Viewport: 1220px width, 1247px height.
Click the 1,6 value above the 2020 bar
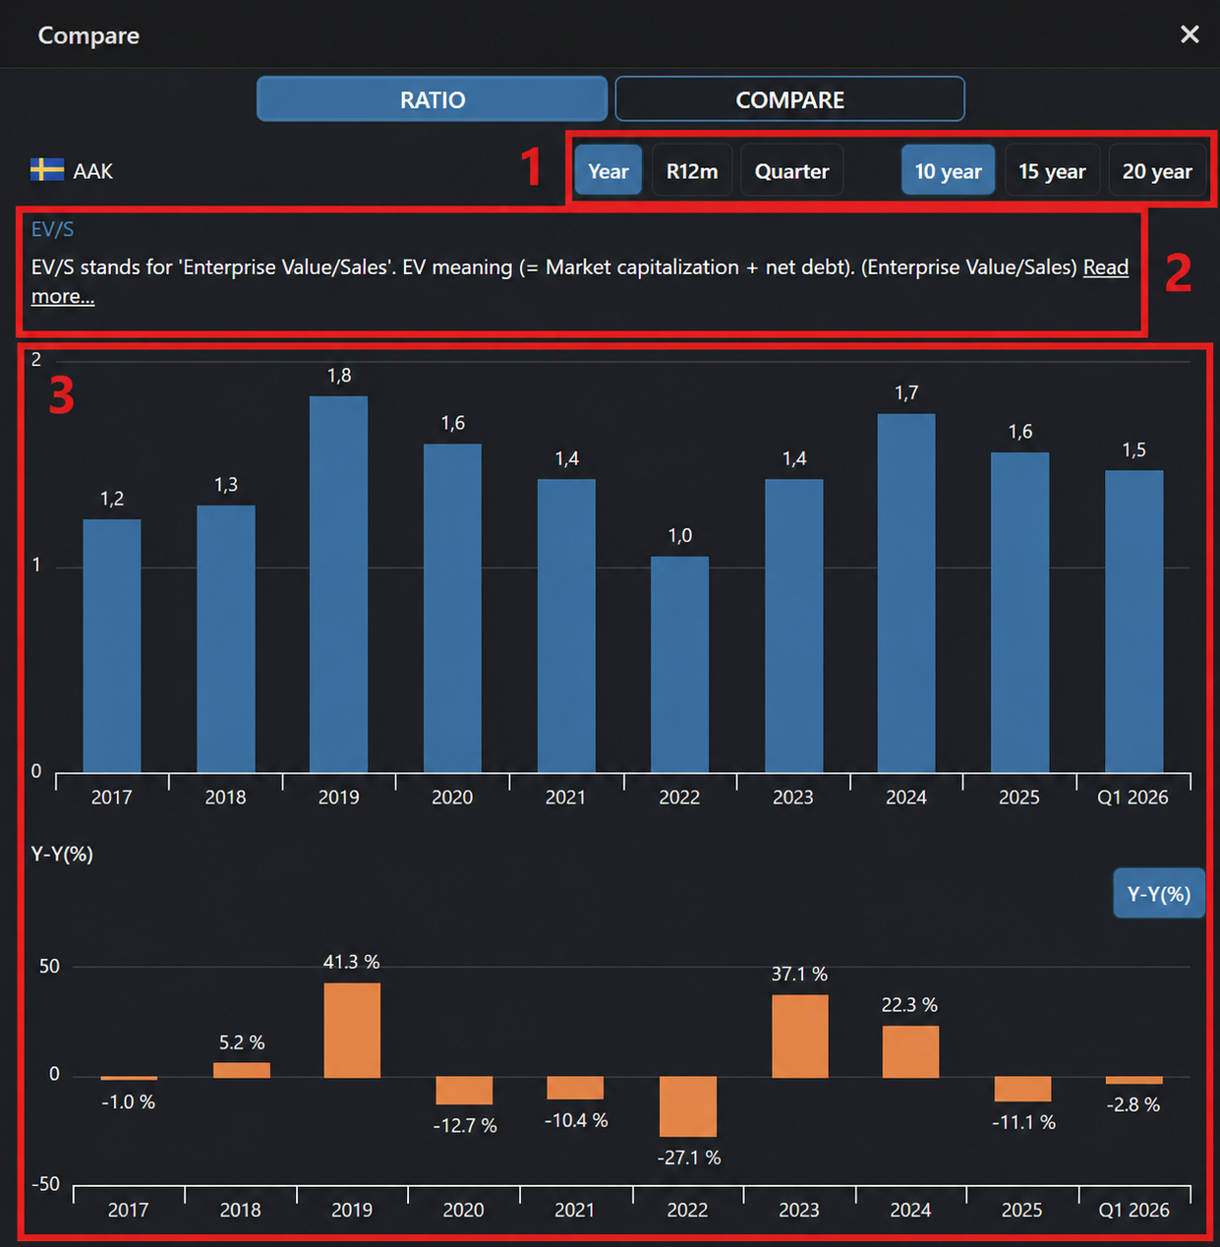[x=452, y=423]
